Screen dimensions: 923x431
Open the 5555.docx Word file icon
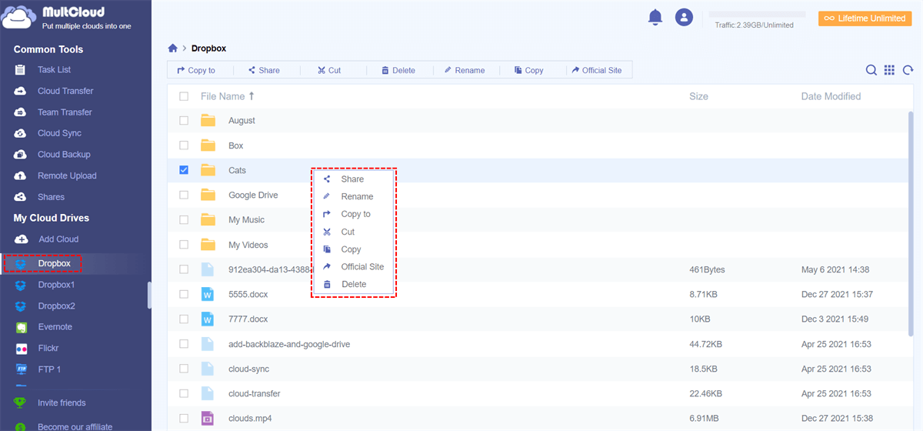208,294
